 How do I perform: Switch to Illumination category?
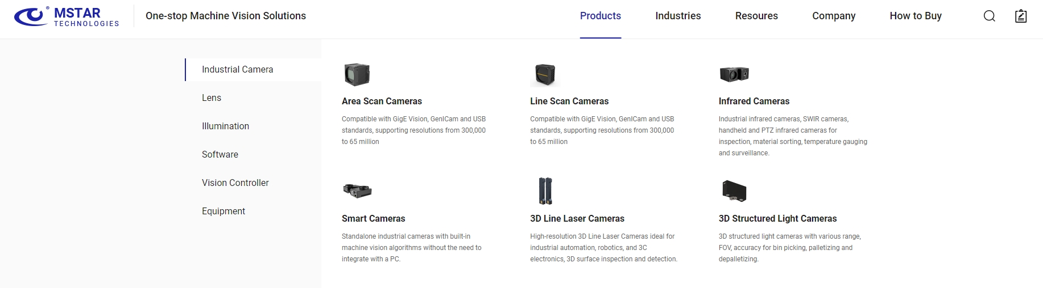pyautogui.click(x=225, y=126)
